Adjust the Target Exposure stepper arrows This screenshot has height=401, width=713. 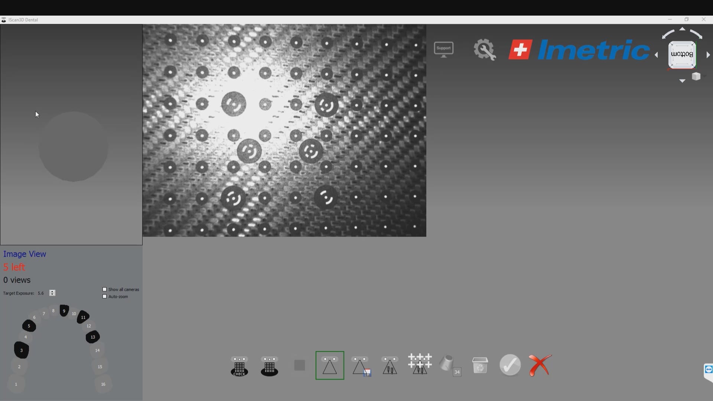click(52, 293)
